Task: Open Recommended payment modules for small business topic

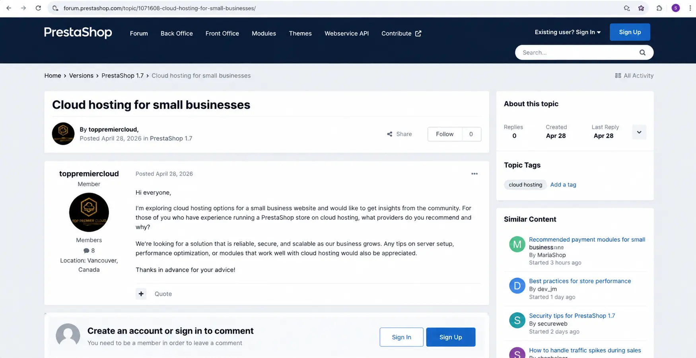Action: tap(587, 243)
